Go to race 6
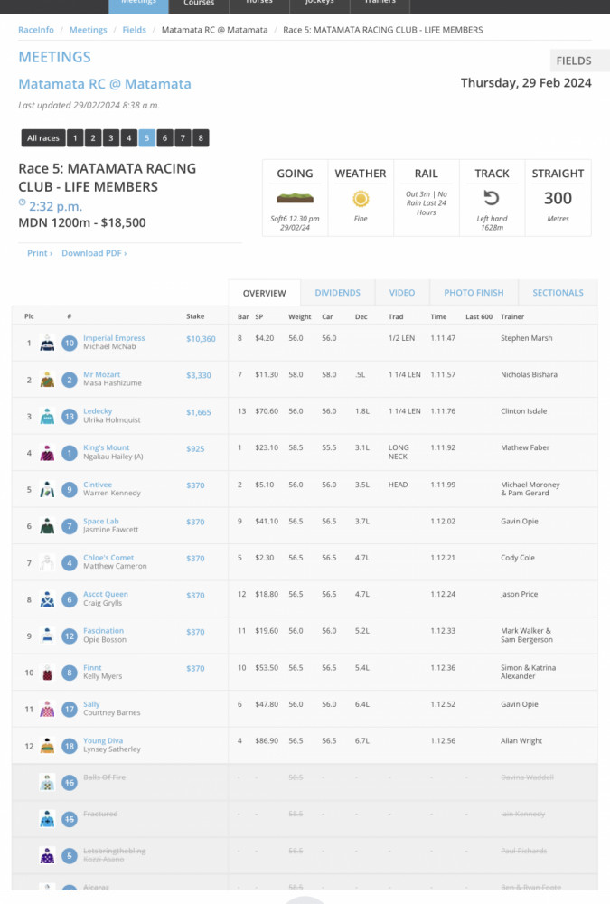This screenshot has width=610, height=904. (164, 137)
